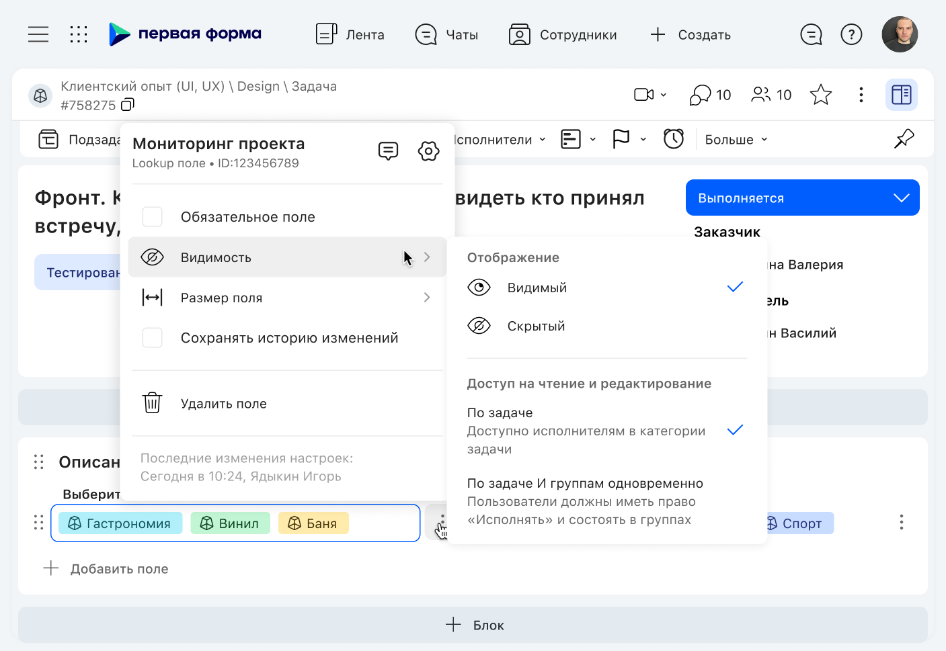Viewport: 946px width, 651px height.
Task: Choose Удалить поле in the field menu
Action: (223, 403)
